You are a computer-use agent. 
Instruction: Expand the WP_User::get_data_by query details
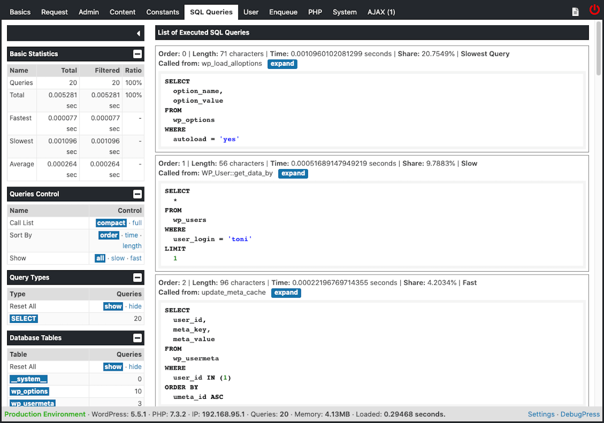293,173
